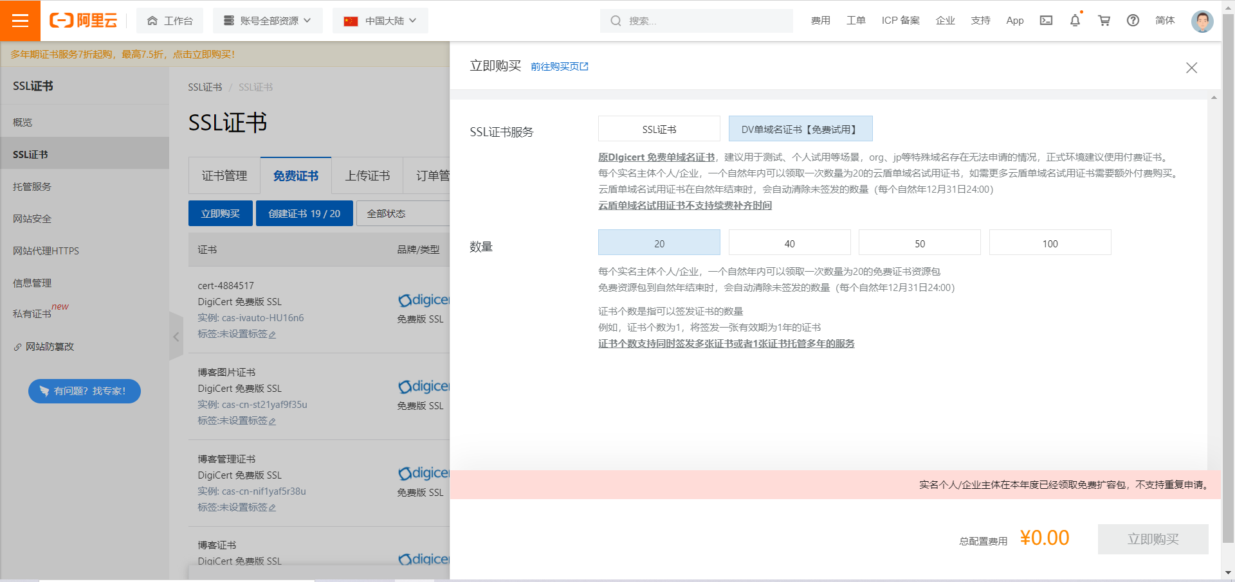
Task: Click the grey 立即购买 purchase button
Action: tap(1153, 539)
